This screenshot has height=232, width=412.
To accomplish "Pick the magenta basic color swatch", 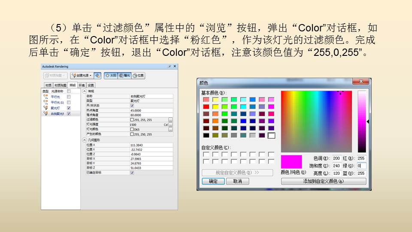I will tap(271, 107).
